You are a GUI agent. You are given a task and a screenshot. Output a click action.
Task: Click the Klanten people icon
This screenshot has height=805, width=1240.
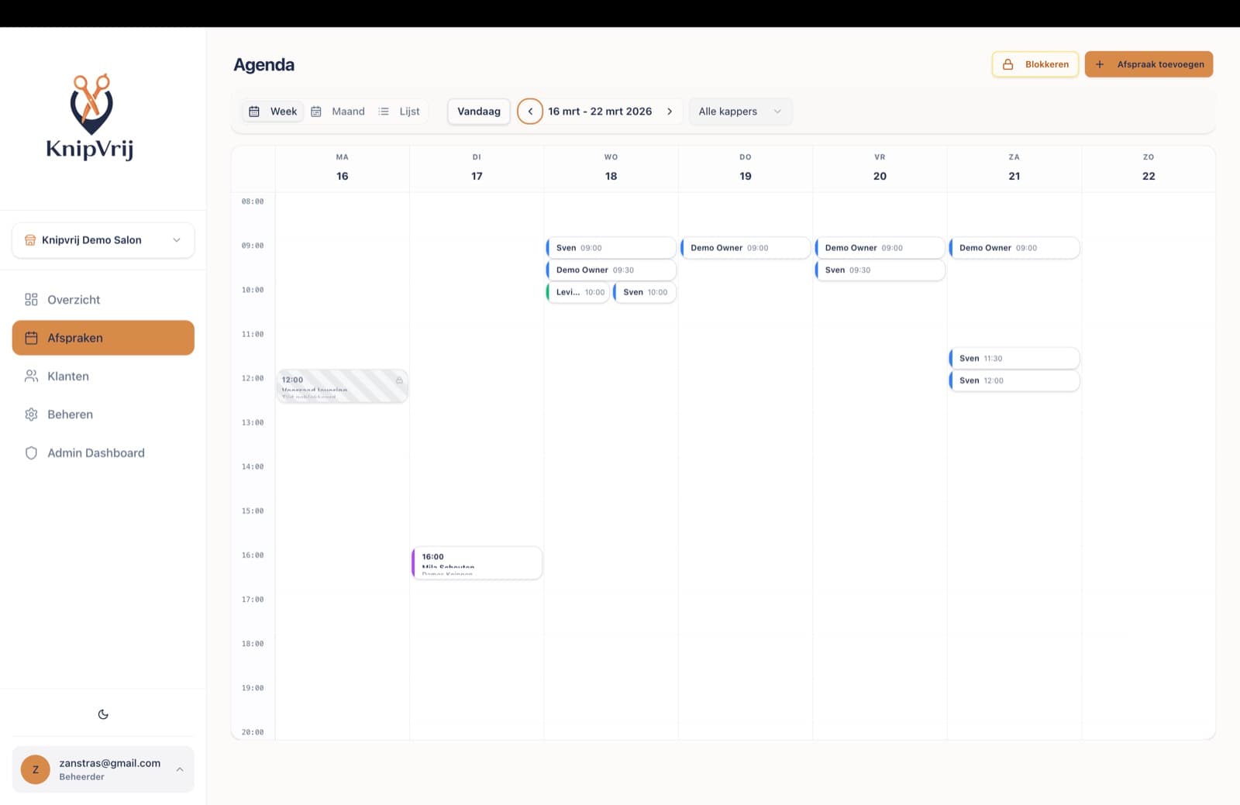(x=31, y=377)
